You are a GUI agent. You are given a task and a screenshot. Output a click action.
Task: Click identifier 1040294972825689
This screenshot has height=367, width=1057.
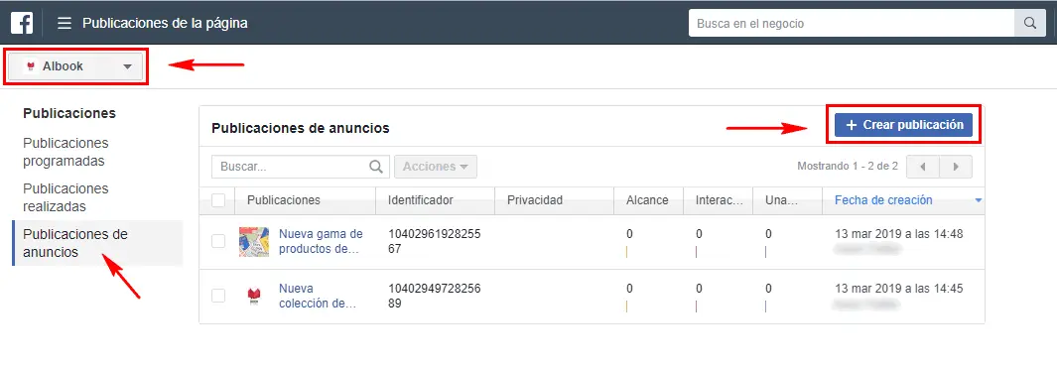pos(434,296)
